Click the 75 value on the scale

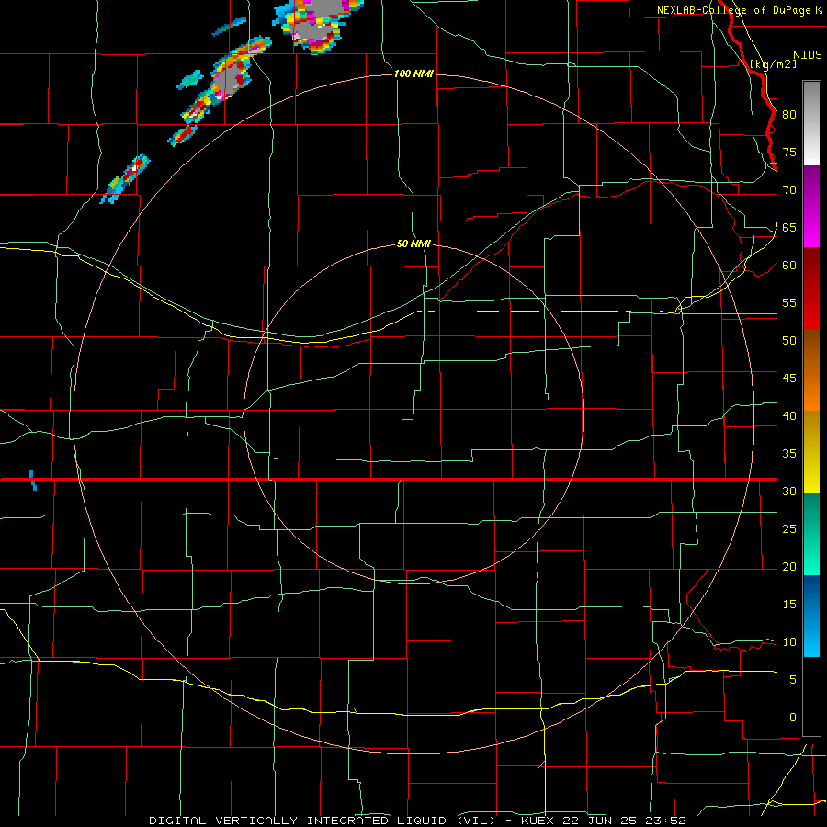coord(789,152)
